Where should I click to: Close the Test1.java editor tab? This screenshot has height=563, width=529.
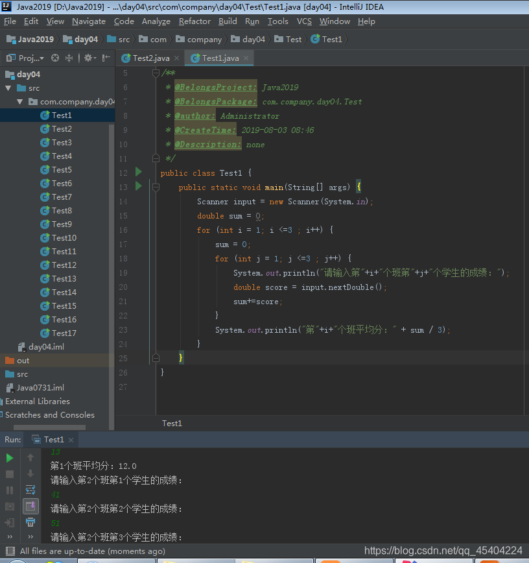246,58
